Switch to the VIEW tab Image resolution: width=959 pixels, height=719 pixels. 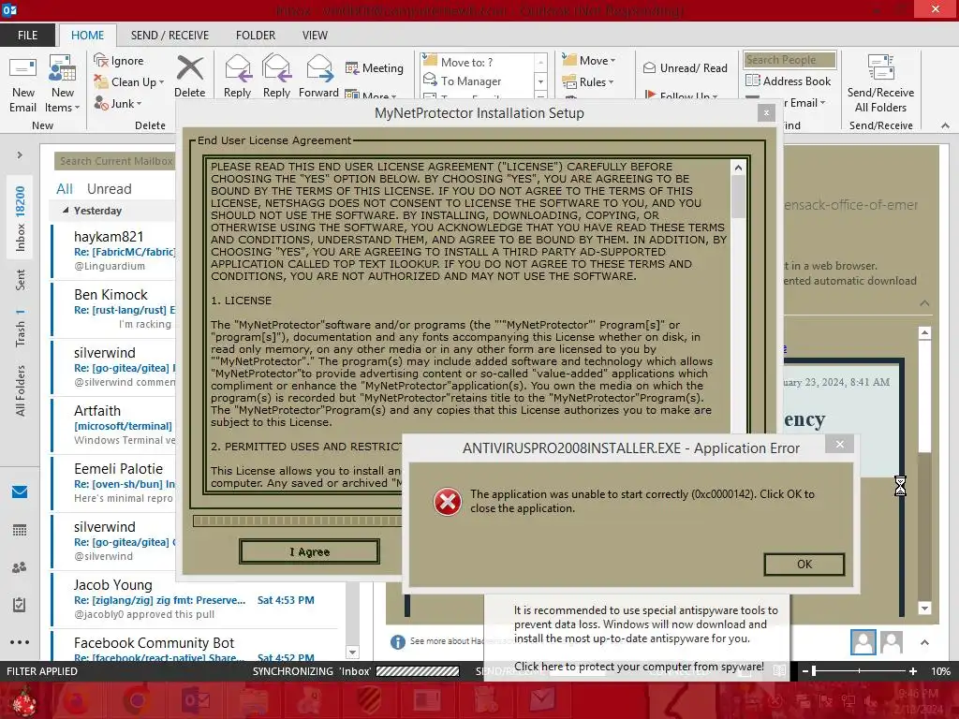click(315, 36)
